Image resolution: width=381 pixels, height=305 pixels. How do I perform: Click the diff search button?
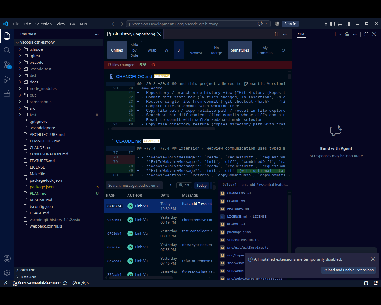tap(184, 185)
